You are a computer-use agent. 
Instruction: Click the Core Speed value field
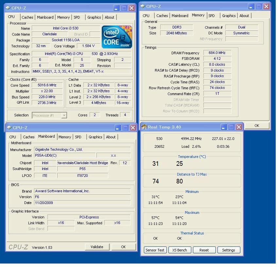47,85
